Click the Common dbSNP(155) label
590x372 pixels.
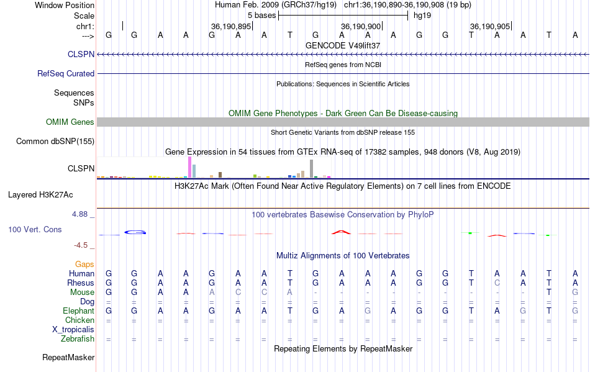point(55,141)
